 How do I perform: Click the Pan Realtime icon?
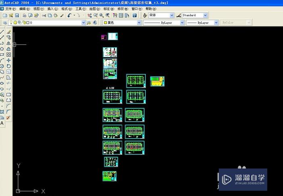(x=90, y=15)
